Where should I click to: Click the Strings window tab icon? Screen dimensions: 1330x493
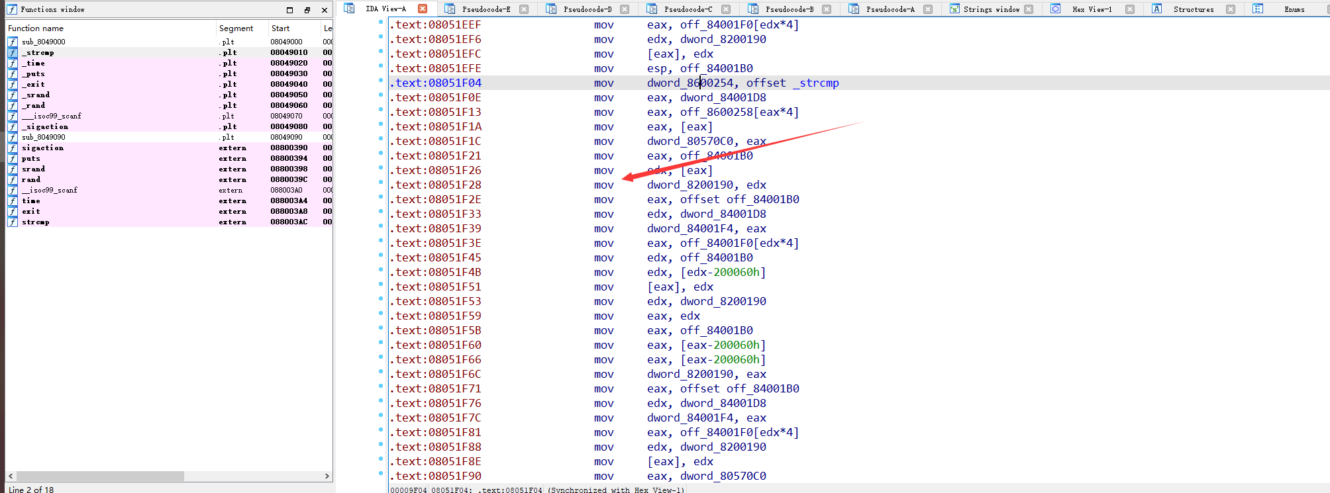pyautogui.click(x=954, y=9)
